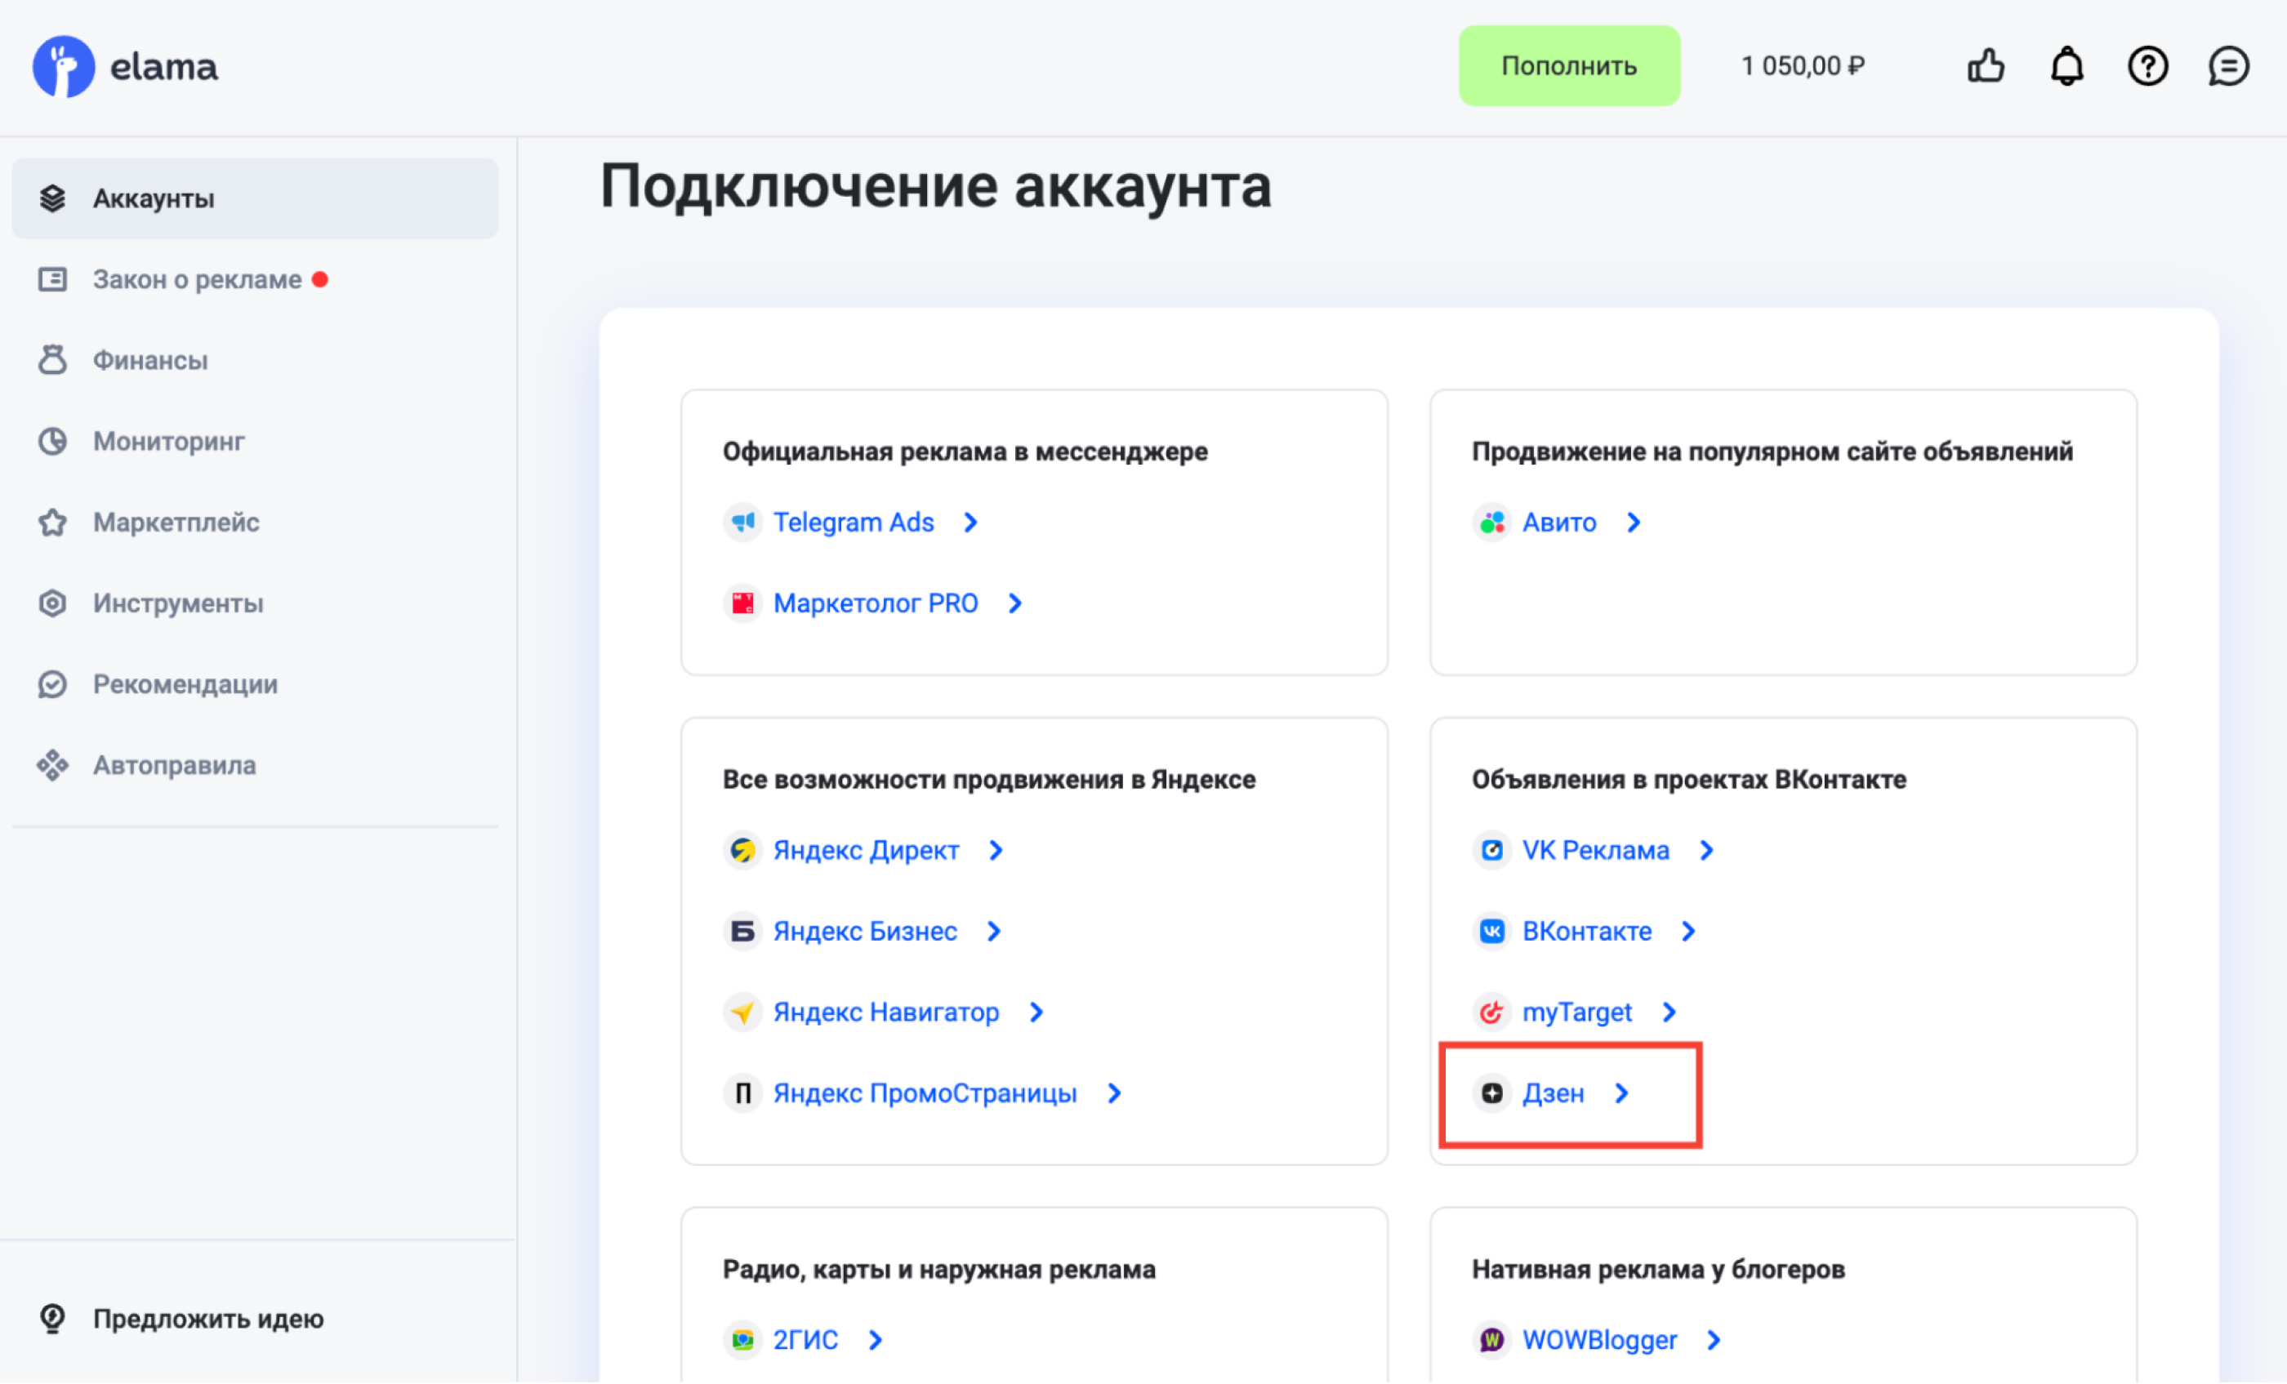
Task: Click the Финансы money bag icon
Action: (x=53, y=360)
